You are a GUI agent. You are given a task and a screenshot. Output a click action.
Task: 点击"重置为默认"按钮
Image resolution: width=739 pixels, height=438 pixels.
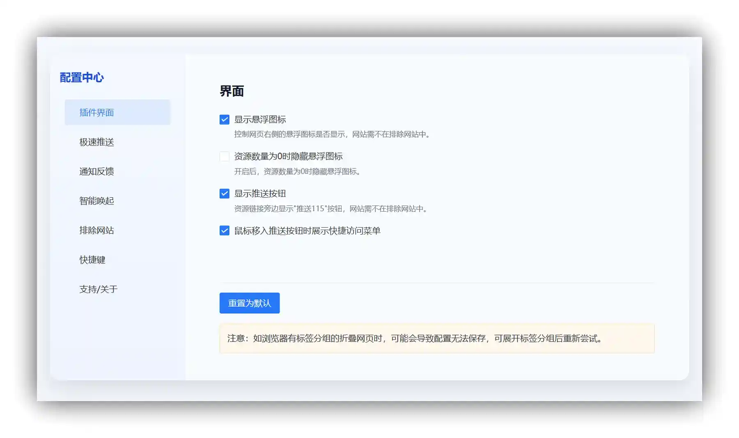[x=249, y=303]
